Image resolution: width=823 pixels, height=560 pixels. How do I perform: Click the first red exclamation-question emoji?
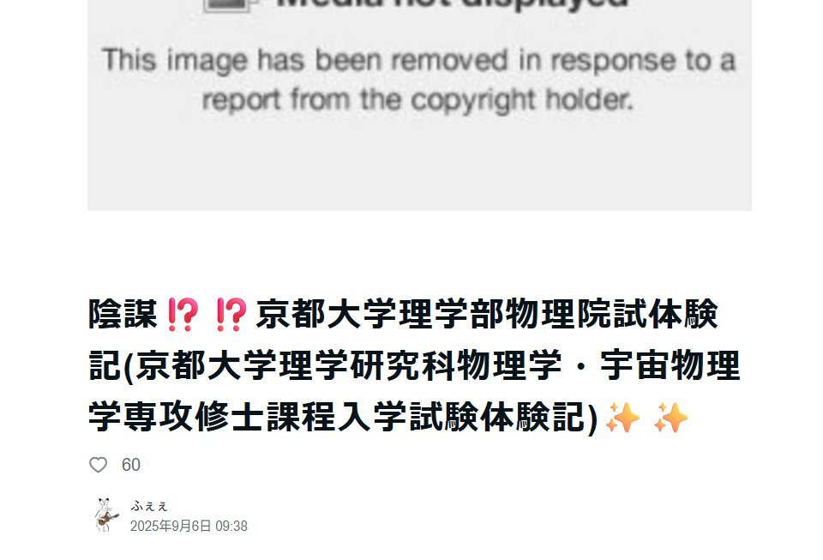click(x=182, y=314)
